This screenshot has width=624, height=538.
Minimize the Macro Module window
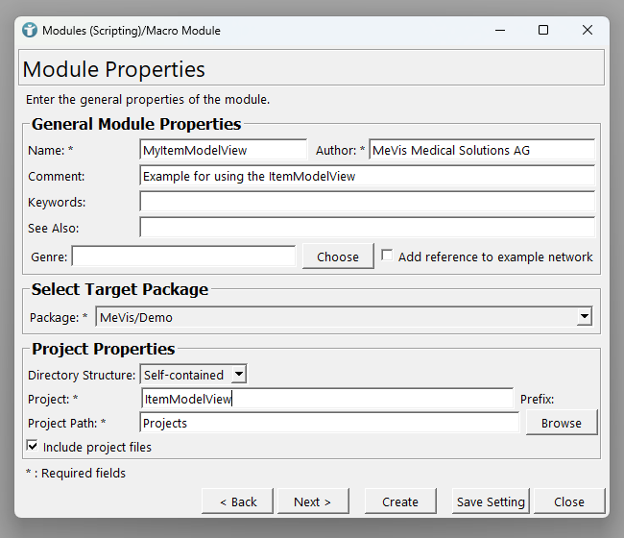tap(499, 30)
